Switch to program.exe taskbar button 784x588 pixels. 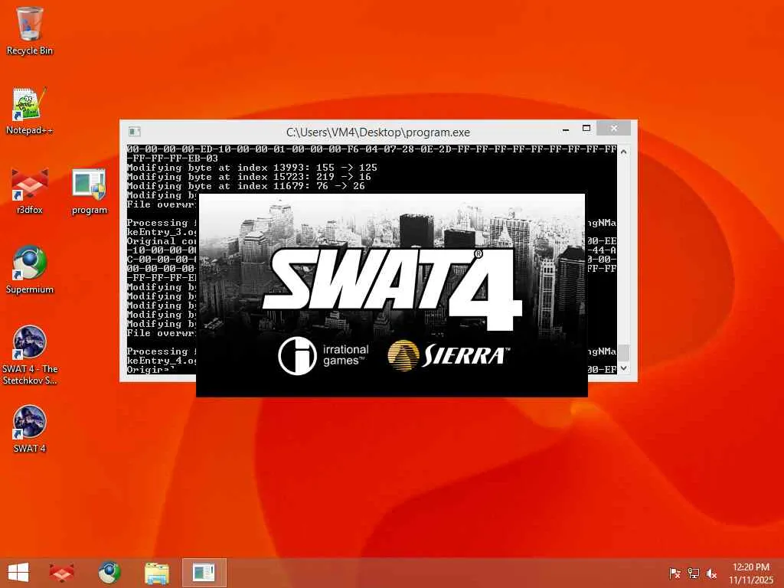click(204, 573)
